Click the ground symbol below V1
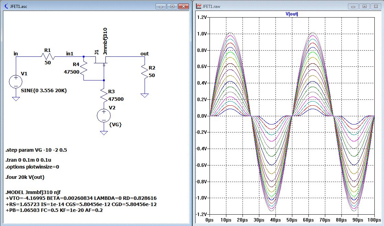The width and height of the screenshot is (384, 226). click(x=16, y=99)
